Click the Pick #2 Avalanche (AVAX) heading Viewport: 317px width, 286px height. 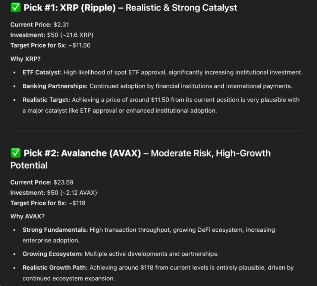[x=141, y=159]
